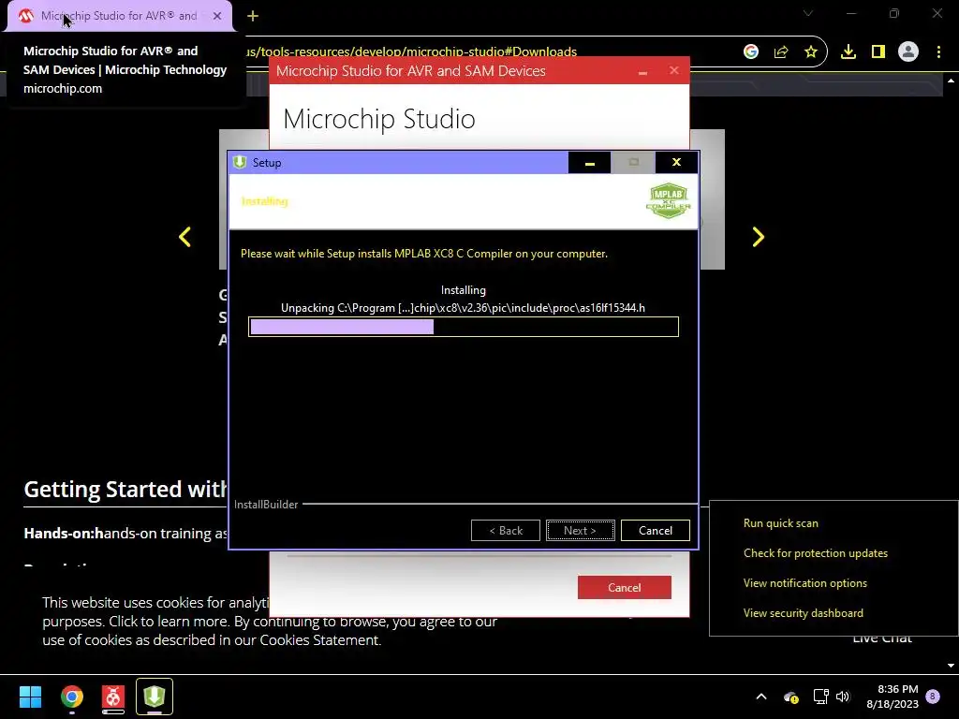Open the notification count badge
Screen dimensions: 959x719
933,696
